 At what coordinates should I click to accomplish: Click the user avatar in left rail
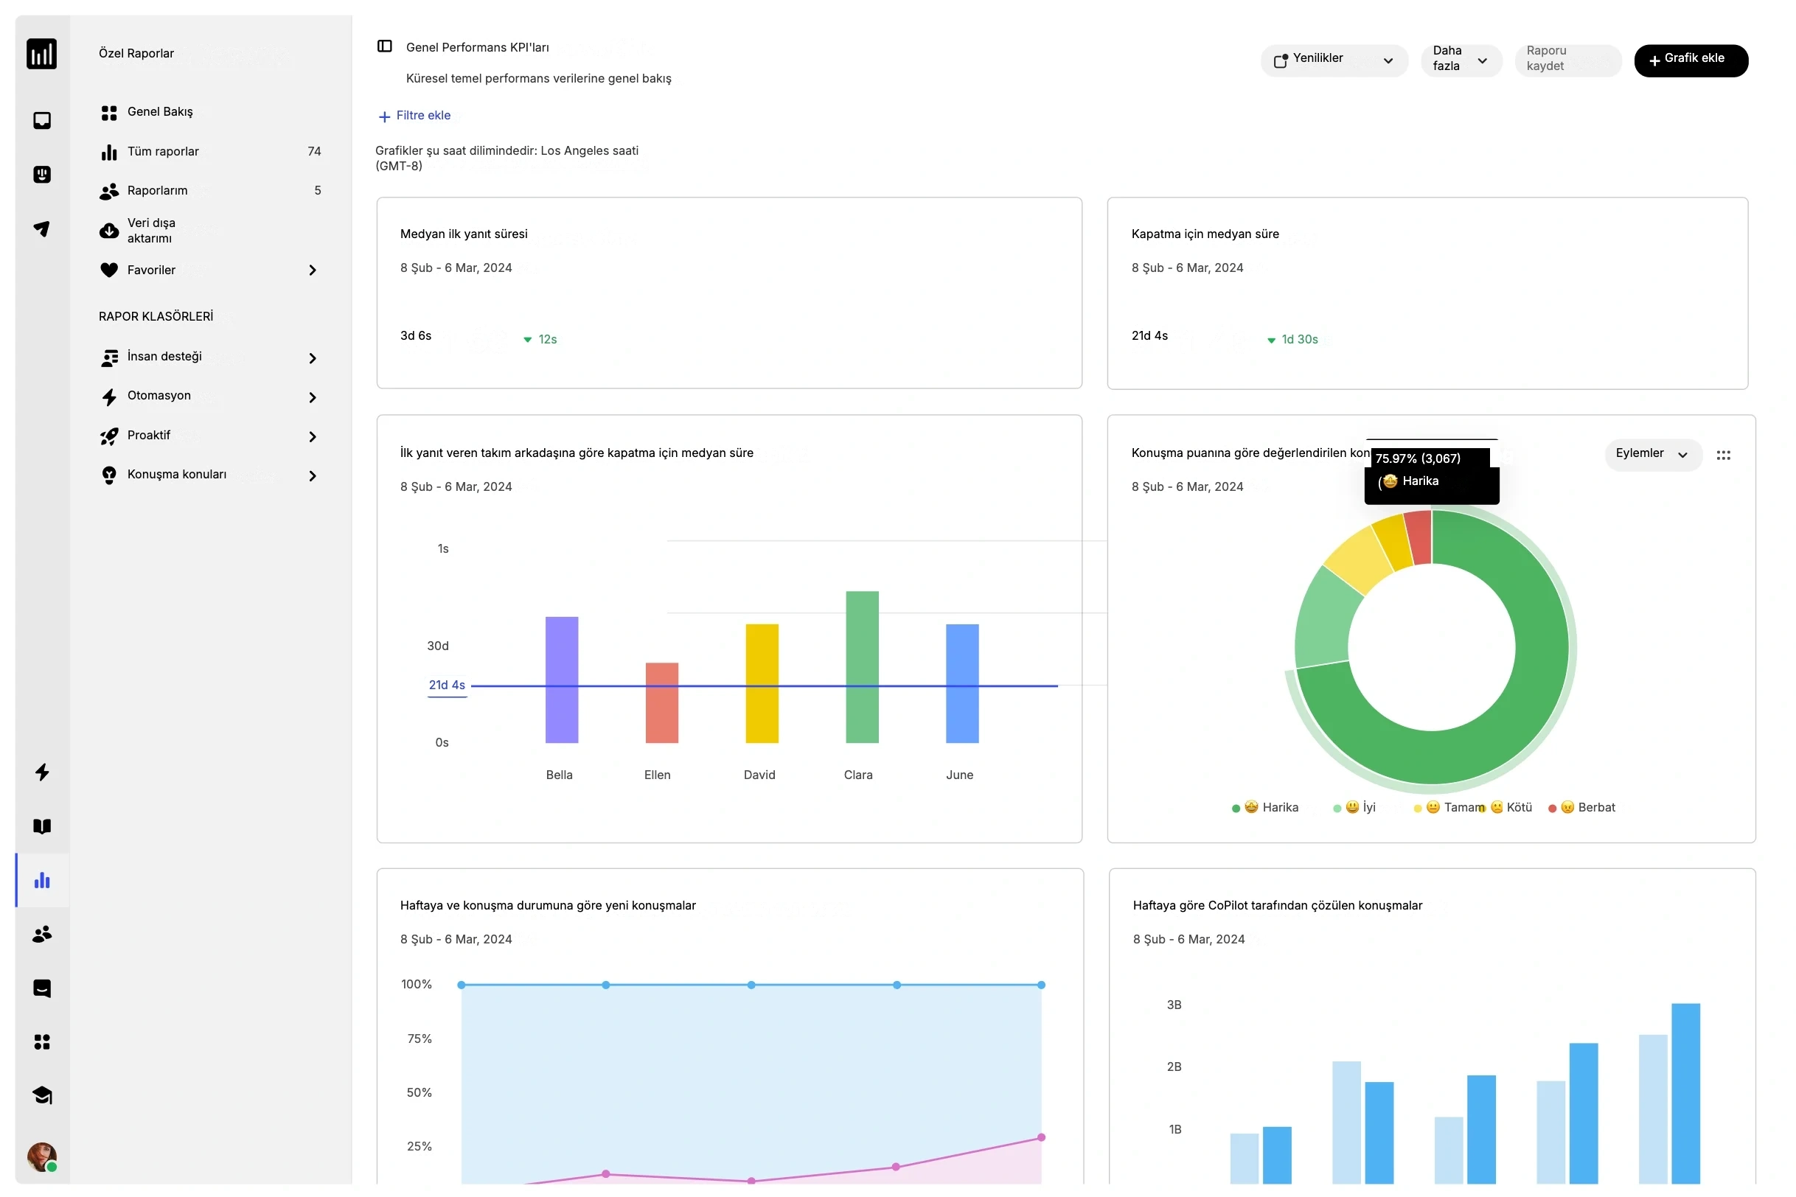click(x=42, y=1156)
